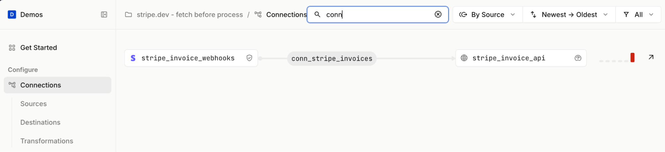Open the All filter dropdown
This screenshot has height=152, width=665.
[x=638, y=15]
